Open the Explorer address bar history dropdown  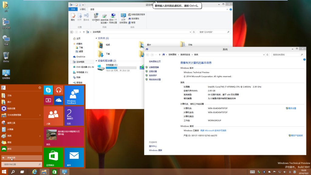click(x=190, y=32)
